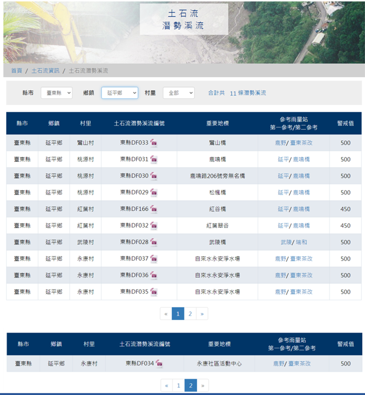Open 延平 rain station in DF031 row

point(283,159)
